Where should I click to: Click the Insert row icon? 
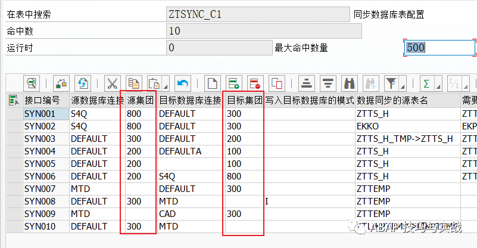[x=233, y=83]
